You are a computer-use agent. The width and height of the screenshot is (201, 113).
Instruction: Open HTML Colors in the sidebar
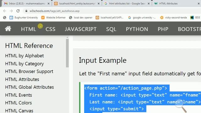tap(19, 103)
